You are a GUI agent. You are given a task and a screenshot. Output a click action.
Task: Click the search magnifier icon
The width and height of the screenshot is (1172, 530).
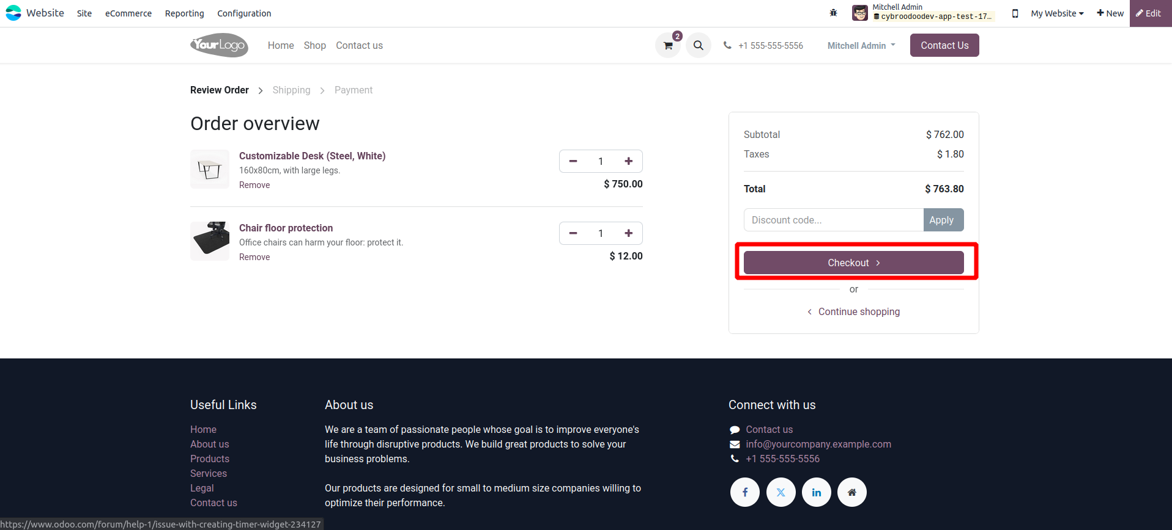(698, 45)
